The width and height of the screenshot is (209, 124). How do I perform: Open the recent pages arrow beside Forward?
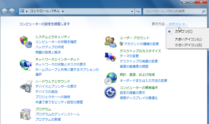(x=17, y=12)
